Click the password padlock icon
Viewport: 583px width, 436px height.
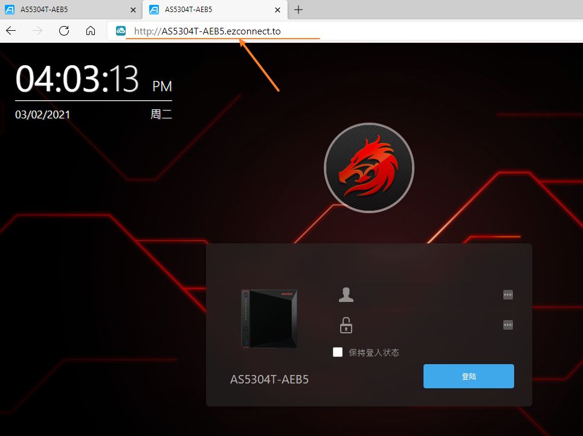(346, 325)
